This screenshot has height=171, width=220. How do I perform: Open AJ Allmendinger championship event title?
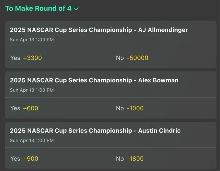(x=99, y=30)
